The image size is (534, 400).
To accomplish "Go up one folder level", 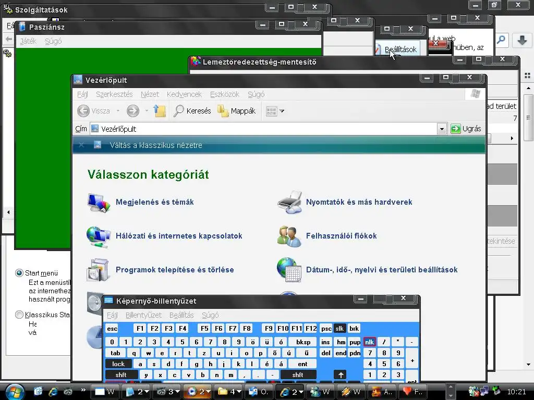I will pos(160,111).
